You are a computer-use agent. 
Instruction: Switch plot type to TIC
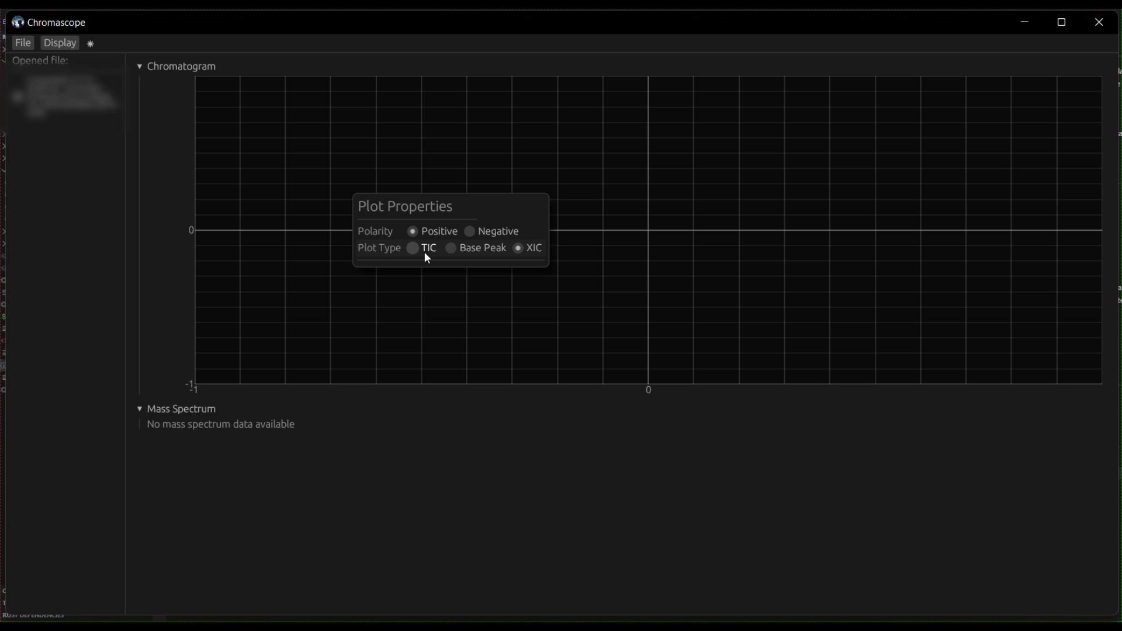413,248
